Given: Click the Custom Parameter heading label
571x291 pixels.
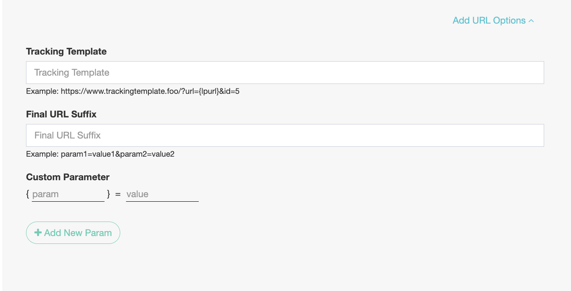Looking at the screenshot, I should pyautogui.click(x=68, y=177).
